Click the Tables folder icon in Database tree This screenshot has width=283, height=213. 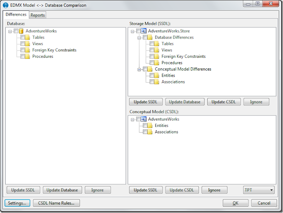click(x=28, y=38)
